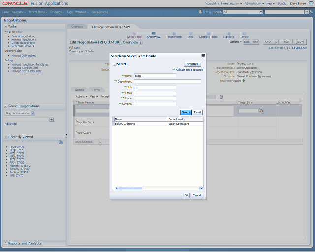Open the Help menu
315x252 pixels.
[270, 3]
